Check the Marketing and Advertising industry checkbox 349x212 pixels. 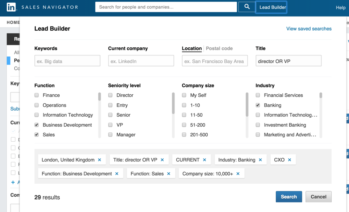258,134
